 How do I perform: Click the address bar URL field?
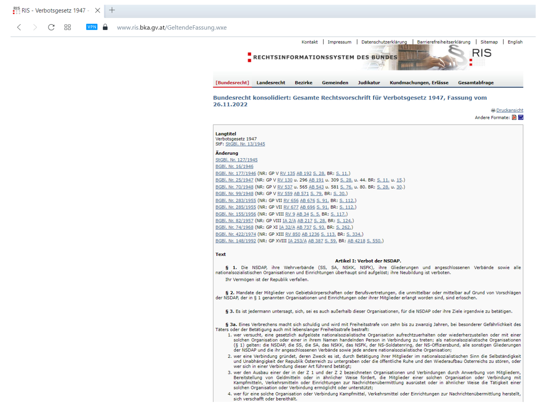pos(172,28)
